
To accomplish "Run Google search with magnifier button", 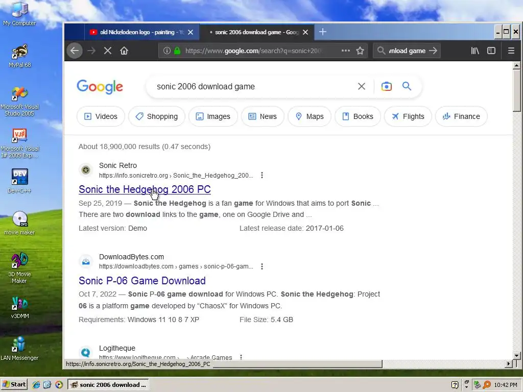I will click(x=407, y=86).
